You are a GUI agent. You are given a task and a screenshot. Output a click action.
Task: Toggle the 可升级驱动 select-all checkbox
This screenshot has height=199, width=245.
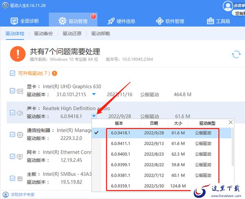pyautogui.click(x=13, y=73)
